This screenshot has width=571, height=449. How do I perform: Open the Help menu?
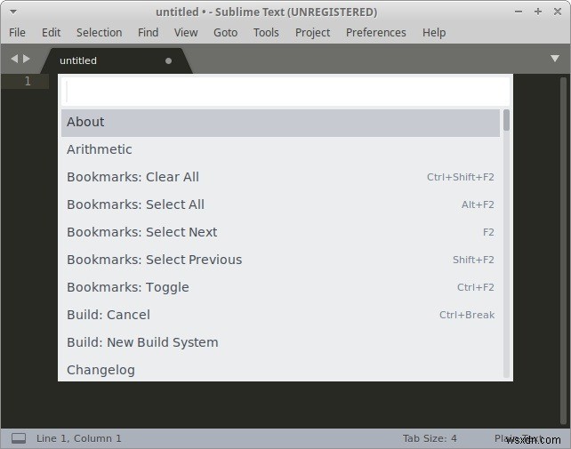(434, 32)
